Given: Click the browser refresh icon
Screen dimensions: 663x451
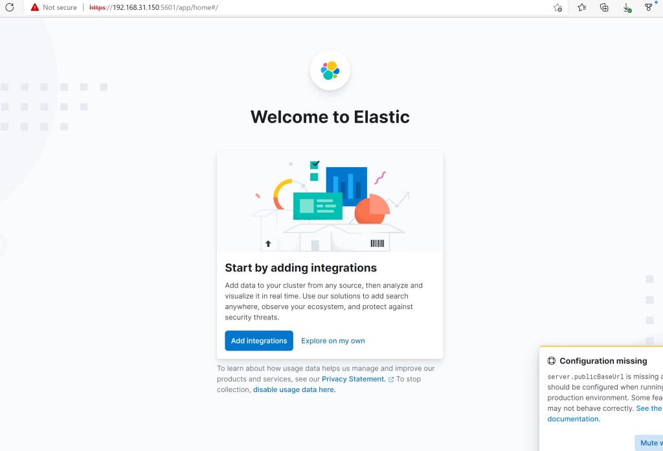Looking at the screenshot, I should coord(10,8).
